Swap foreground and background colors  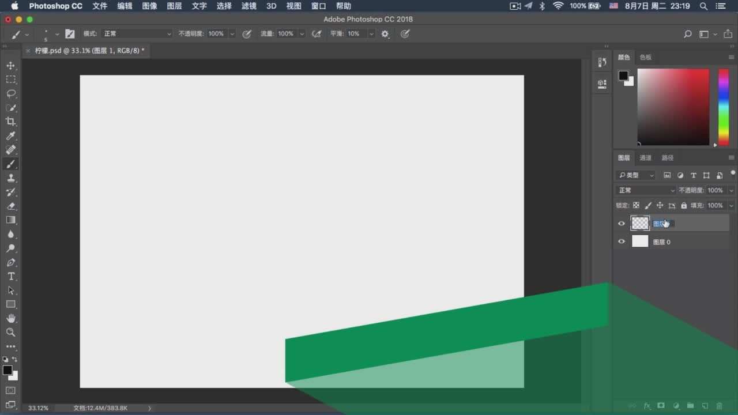pyautogui.click(x=15, y=359)
